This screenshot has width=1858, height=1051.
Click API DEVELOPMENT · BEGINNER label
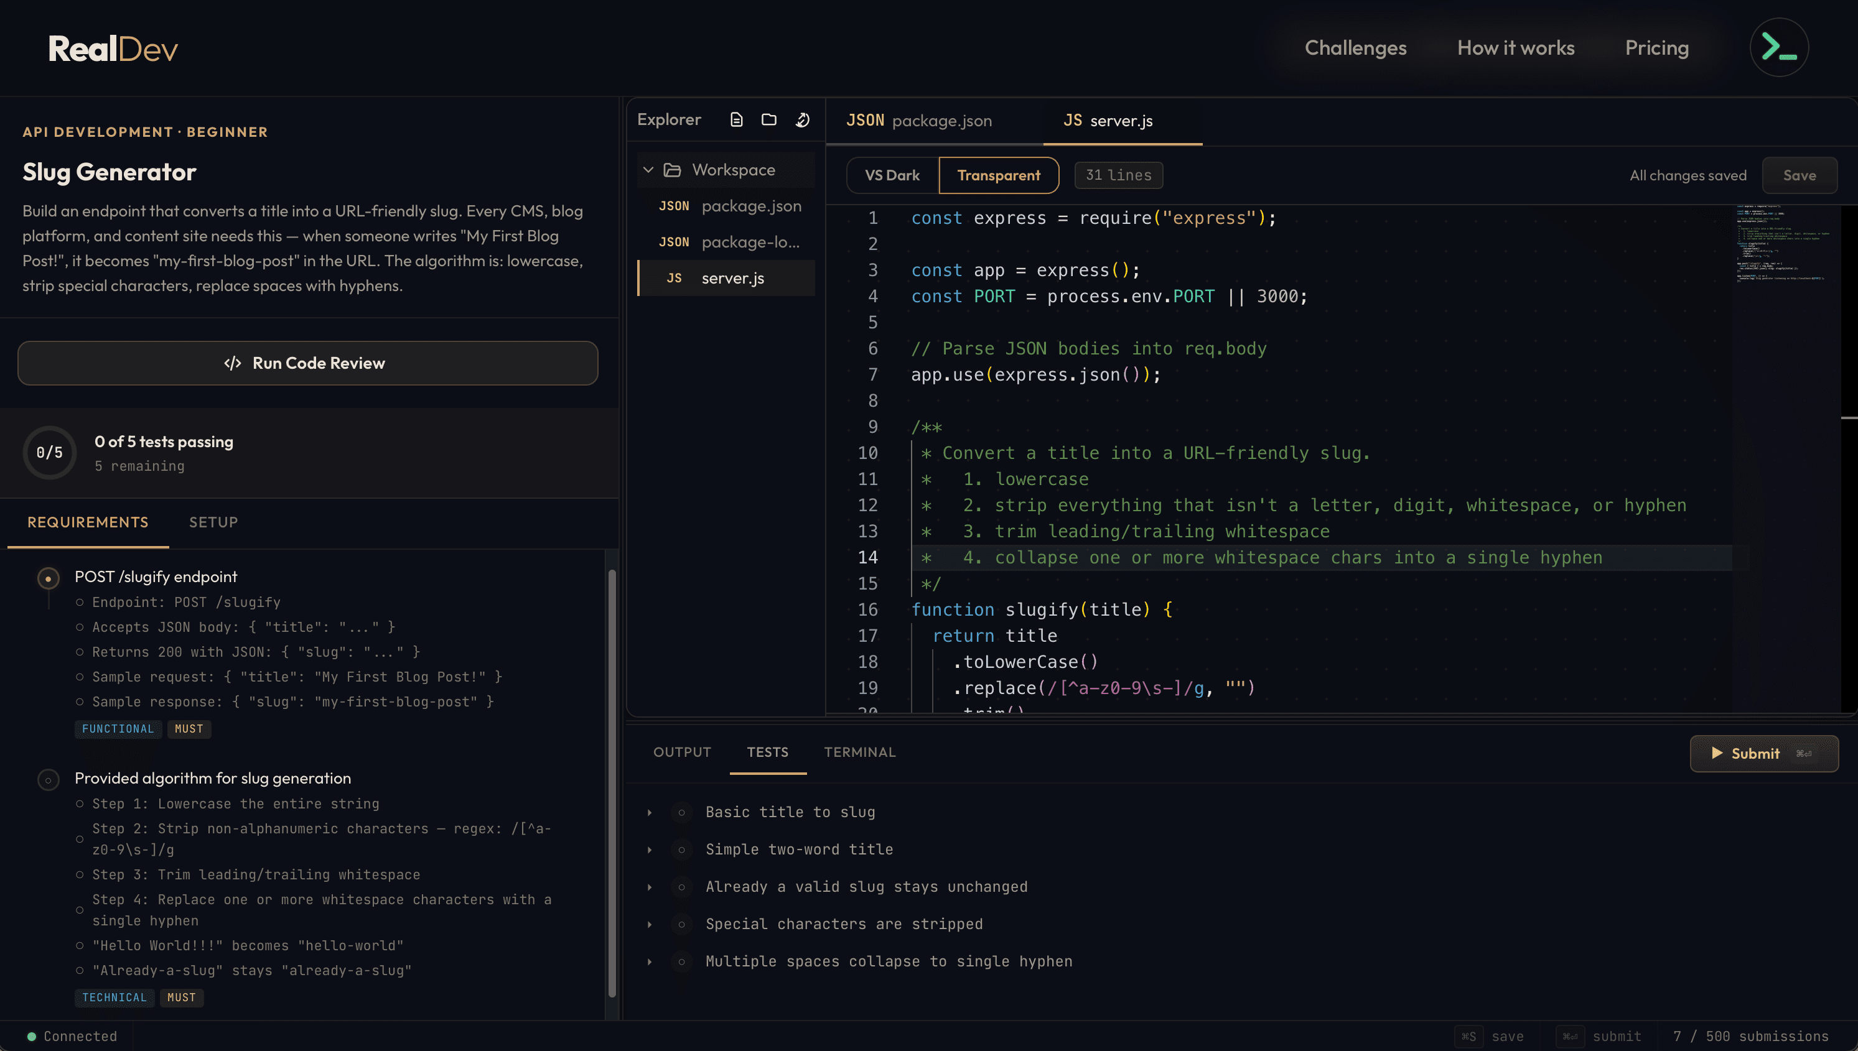click(x=145, y=132)
